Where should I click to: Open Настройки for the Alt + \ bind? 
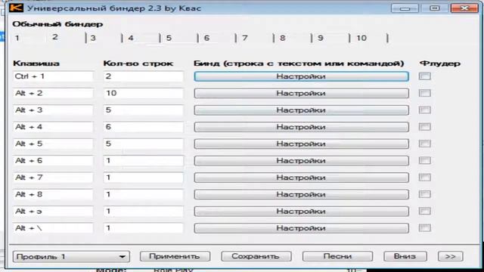tap(301, 228)
